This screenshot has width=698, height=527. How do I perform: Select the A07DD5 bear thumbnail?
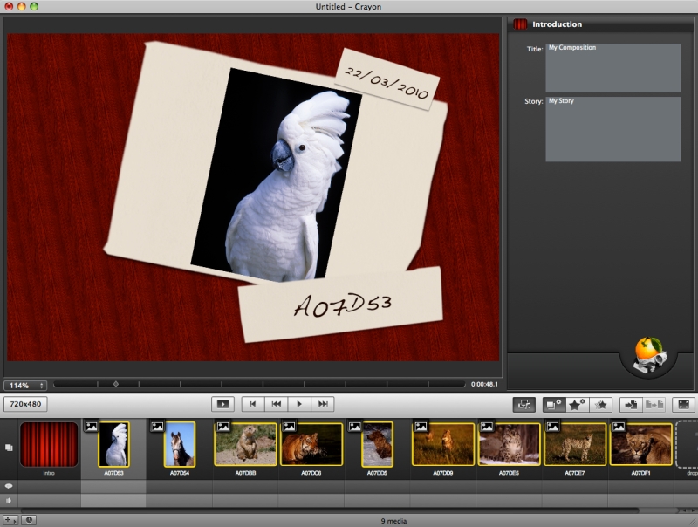click(x=378, y=444)
